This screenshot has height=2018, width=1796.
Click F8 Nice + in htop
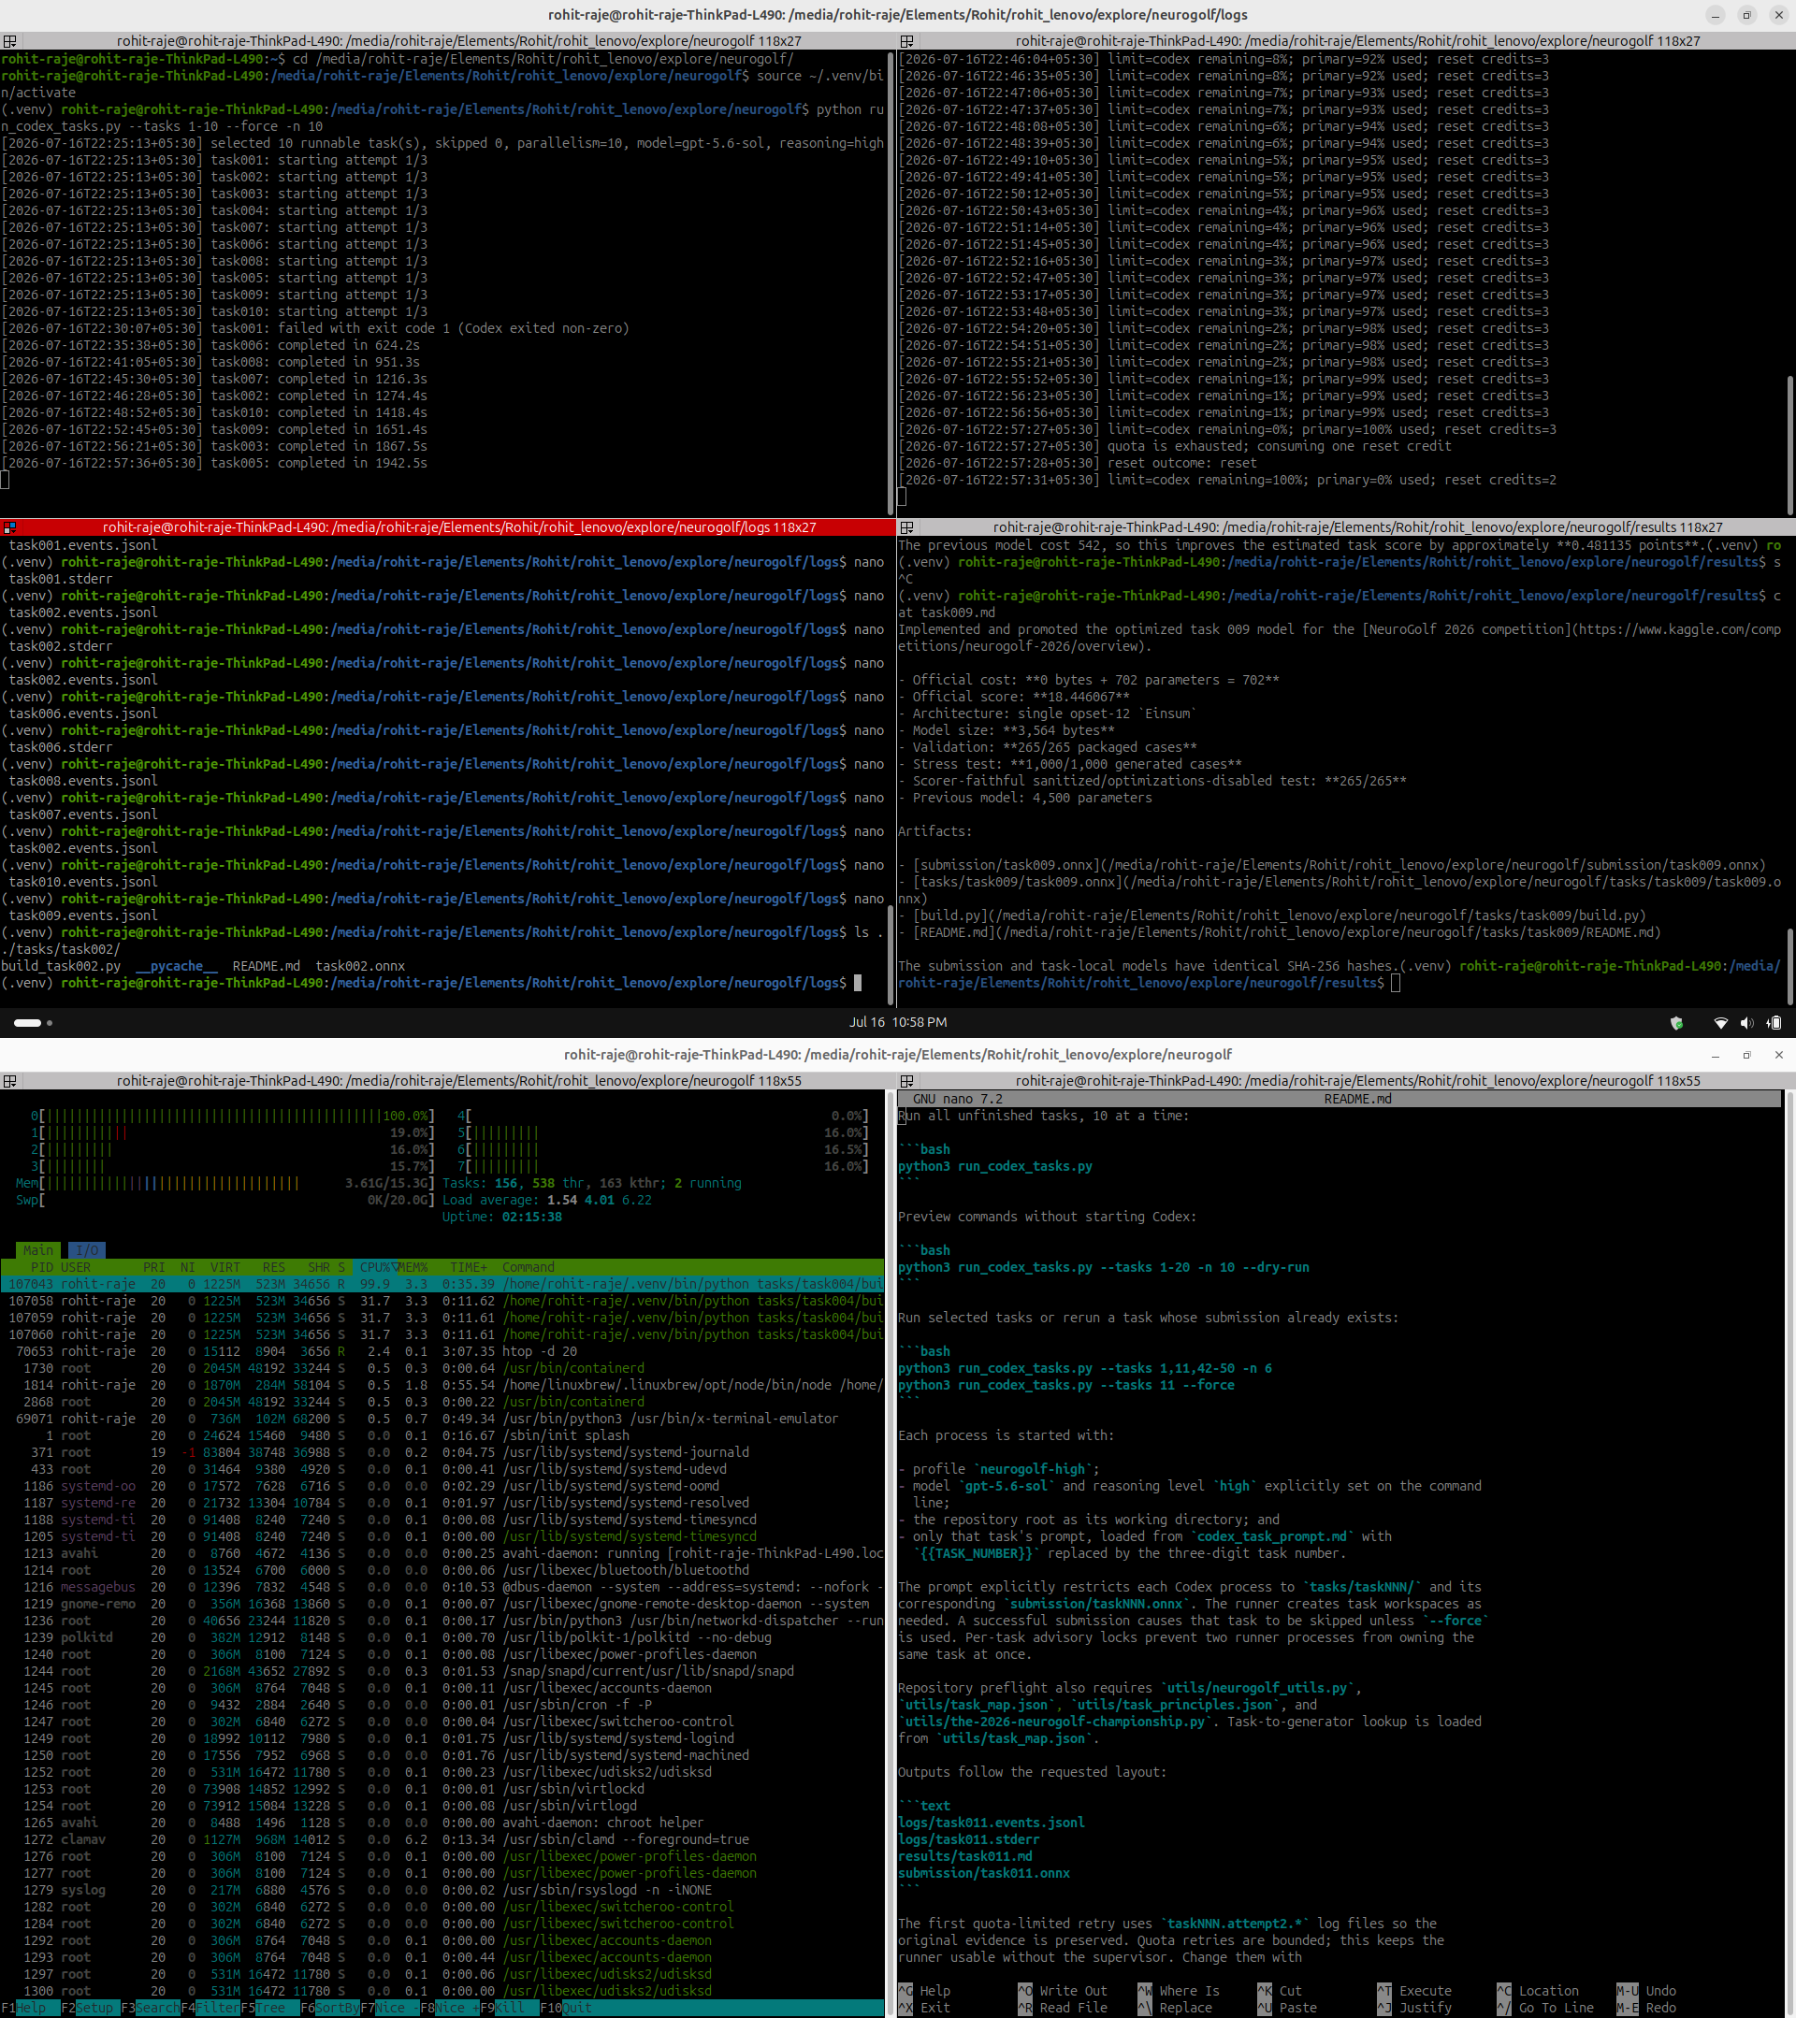point(449,2008)
